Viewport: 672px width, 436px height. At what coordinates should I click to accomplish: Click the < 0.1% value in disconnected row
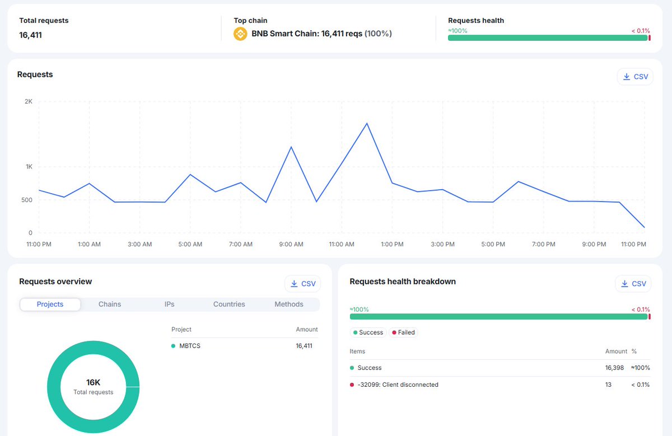[x=641, y=385]
